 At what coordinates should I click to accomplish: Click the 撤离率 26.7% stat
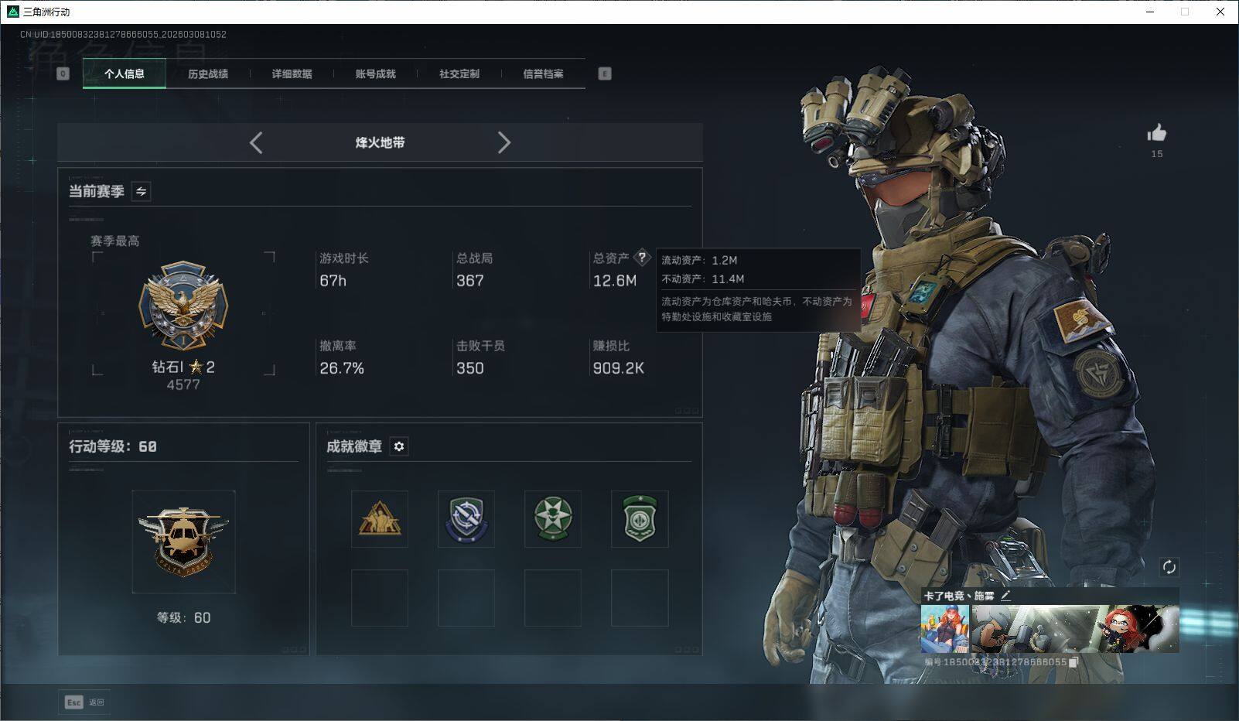pos(342,357)
